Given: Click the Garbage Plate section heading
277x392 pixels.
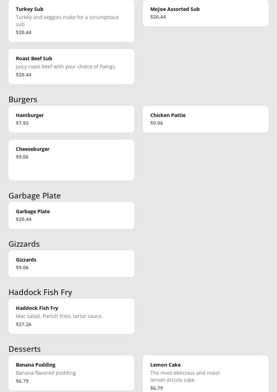Looking at the screenshot, I should (x=35, y=196).
